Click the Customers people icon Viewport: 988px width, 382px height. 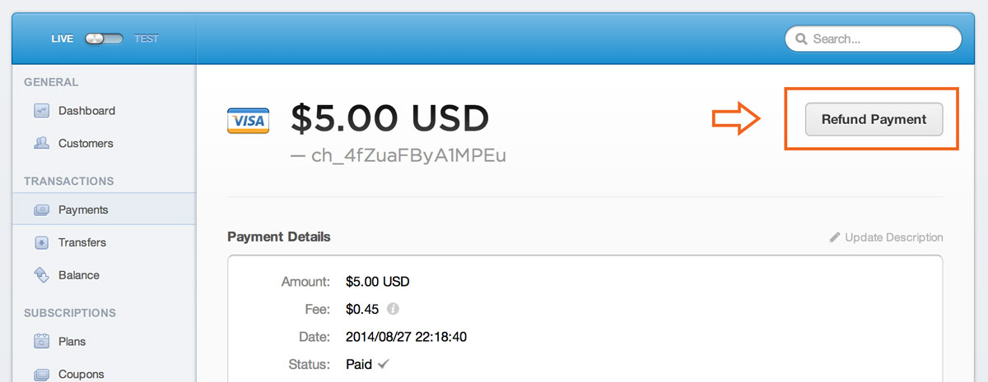41,144
